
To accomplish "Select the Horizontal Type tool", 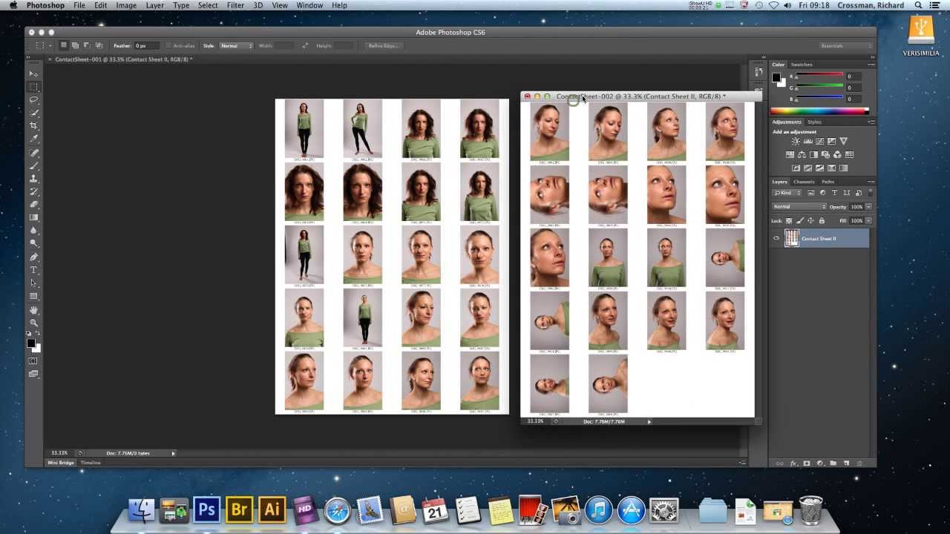I will pos(34,270).
